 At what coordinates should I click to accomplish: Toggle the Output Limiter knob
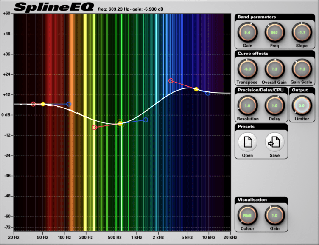[302, 105]
